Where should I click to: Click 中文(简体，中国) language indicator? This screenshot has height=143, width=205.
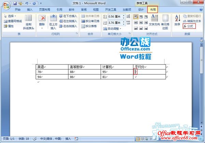point(51,139)
